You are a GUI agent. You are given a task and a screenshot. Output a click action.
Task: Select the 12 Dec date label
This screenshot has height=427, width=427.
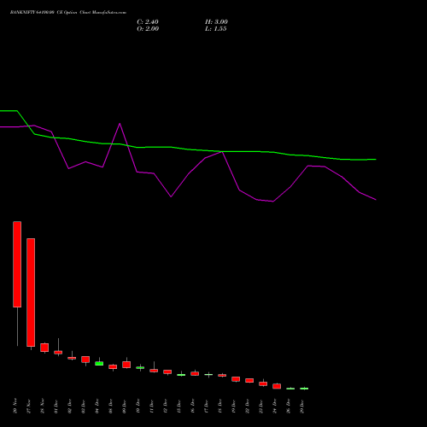click(166, 407)
